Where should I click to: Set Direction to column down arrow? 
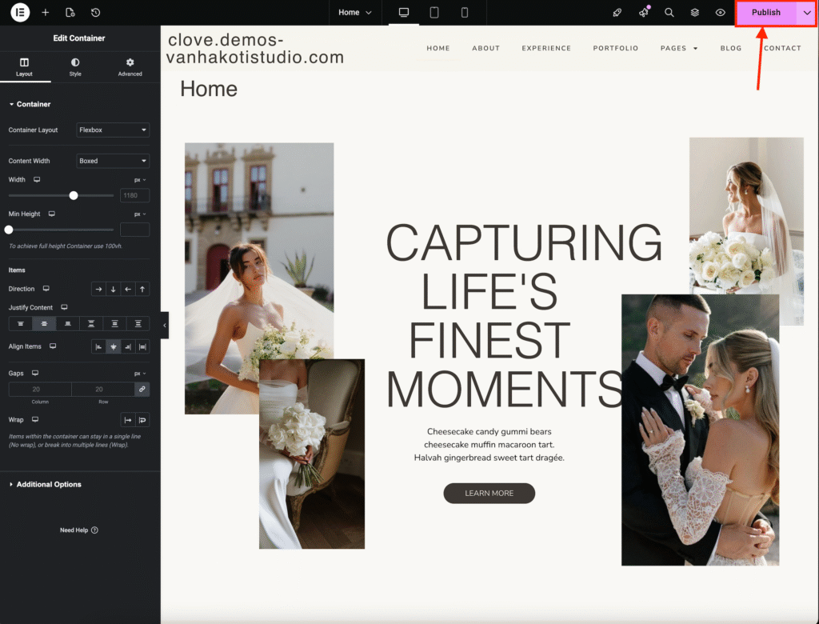click(113, 289)
